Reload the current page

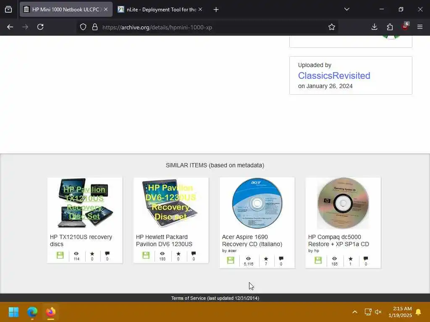click(x=40, y=27)
